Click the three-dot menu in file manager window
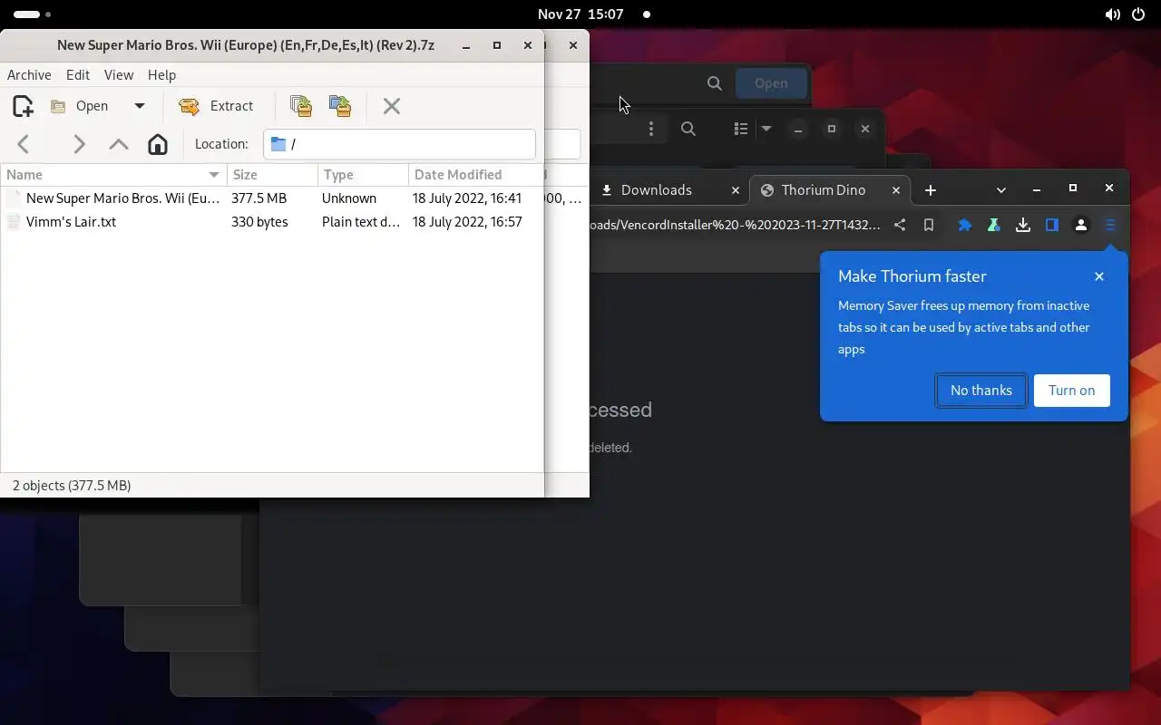The height and width of the screenshot is (725, 1161). (651, 130)
